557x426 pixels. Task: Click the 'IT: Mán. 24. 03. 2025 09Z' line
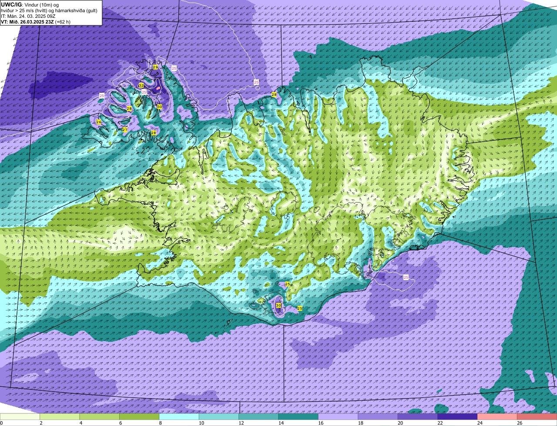29,16
